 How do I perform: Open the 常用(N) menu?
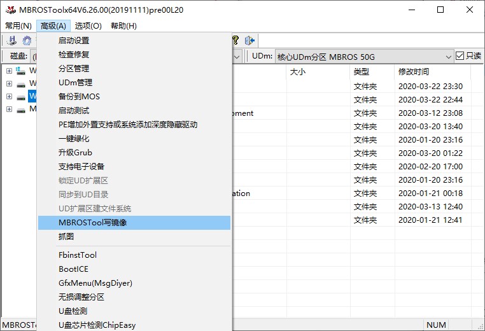18,25
